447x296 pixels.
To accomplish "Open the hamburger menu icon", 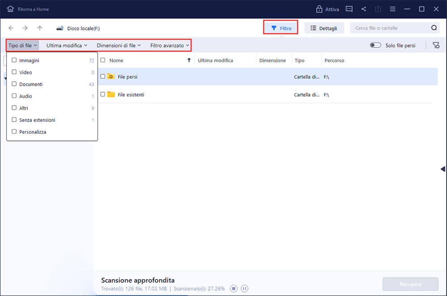I will point(392,9).
